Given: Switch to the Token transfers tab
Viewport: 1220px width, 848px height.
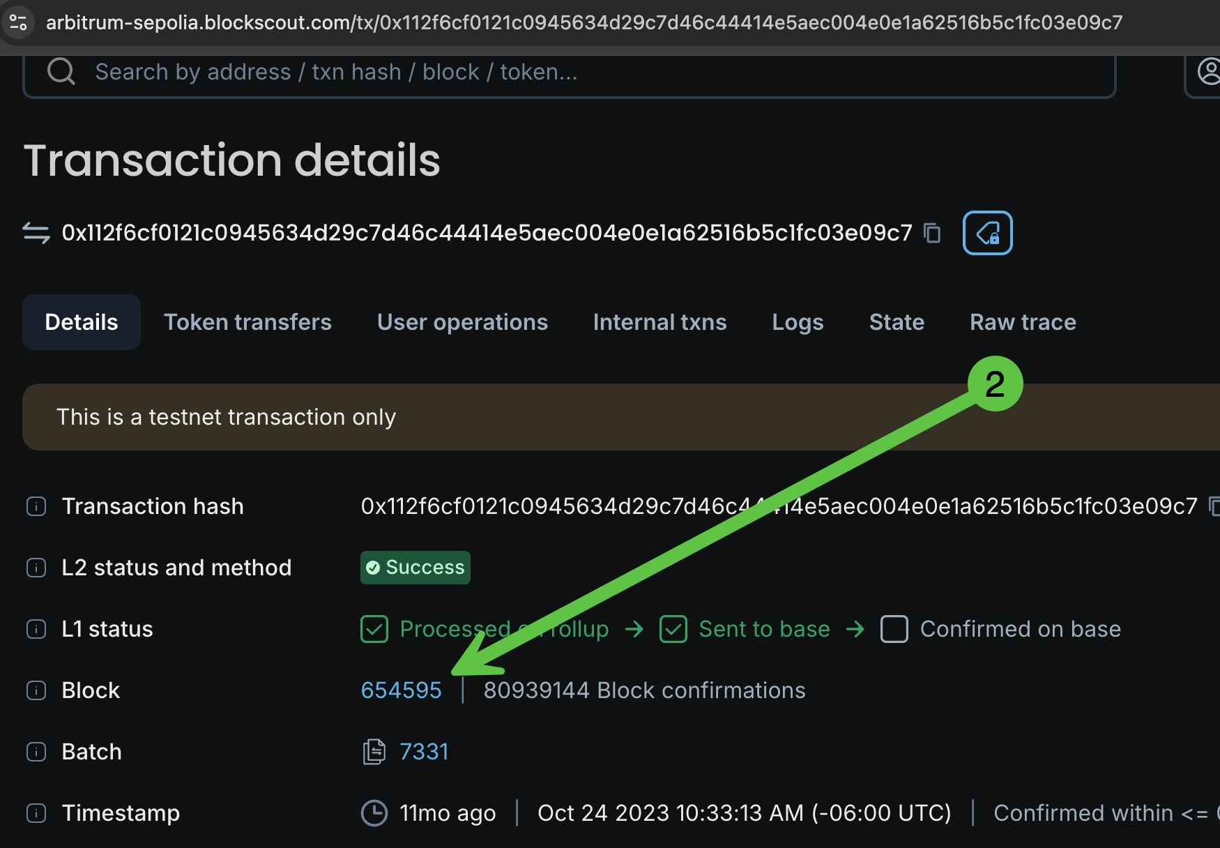Looking at the screenshot, I should (248, 321).
